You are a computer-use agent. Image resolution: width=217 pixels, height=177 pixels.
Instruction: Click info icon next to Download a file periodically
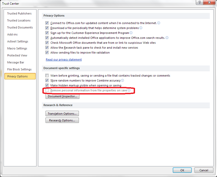tap(141, 28)
